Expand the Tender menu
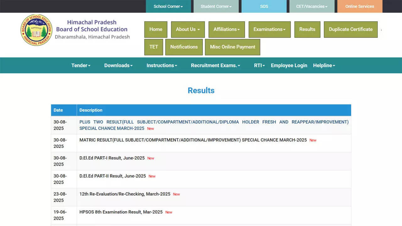 click(x=81, y=65)
